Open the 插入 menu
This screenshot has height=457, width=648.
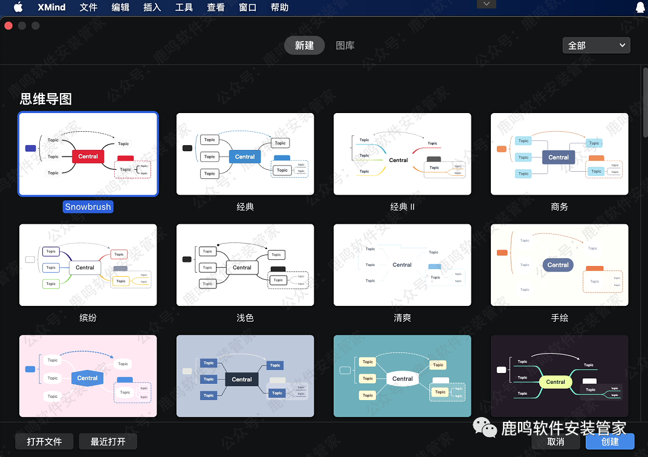152,7
